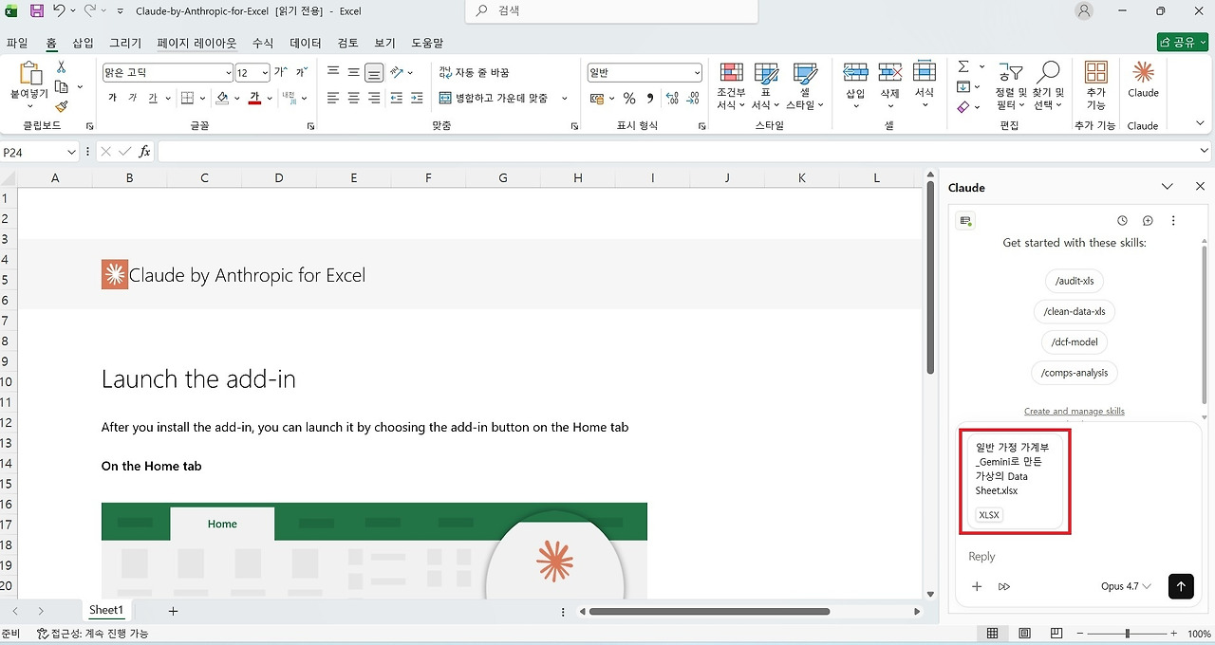
Task: Click the cell borders icon
Action: pyautogui.click(x=188, y=98)
